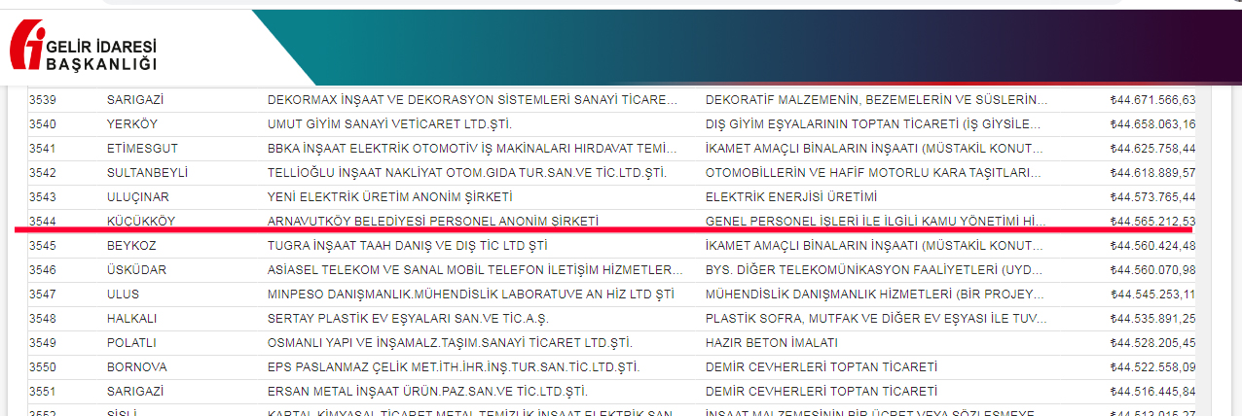Click row number 3540
This screenshot has height=416, width=1242.
tap(43, 124)
